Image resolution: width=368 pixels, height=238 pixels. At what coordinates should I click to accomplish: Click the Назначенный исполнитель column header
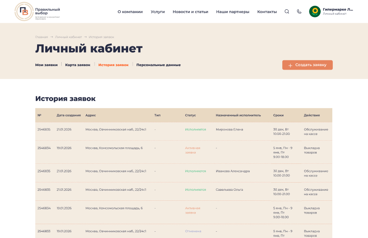(x=238, y=115)
